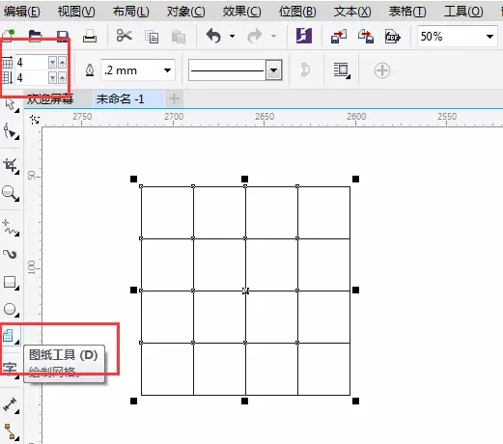Click the left-middle selection handle
Screen dimensions: 503x444
(x=133, y=291)
